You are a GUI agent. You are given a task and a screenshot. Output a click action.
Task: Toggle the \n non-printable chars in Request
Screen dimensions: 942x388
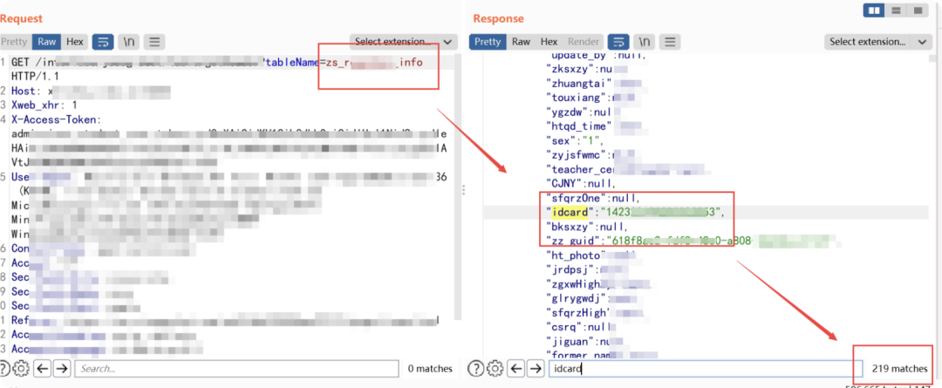pyautogui.click(x=129, y=42)
